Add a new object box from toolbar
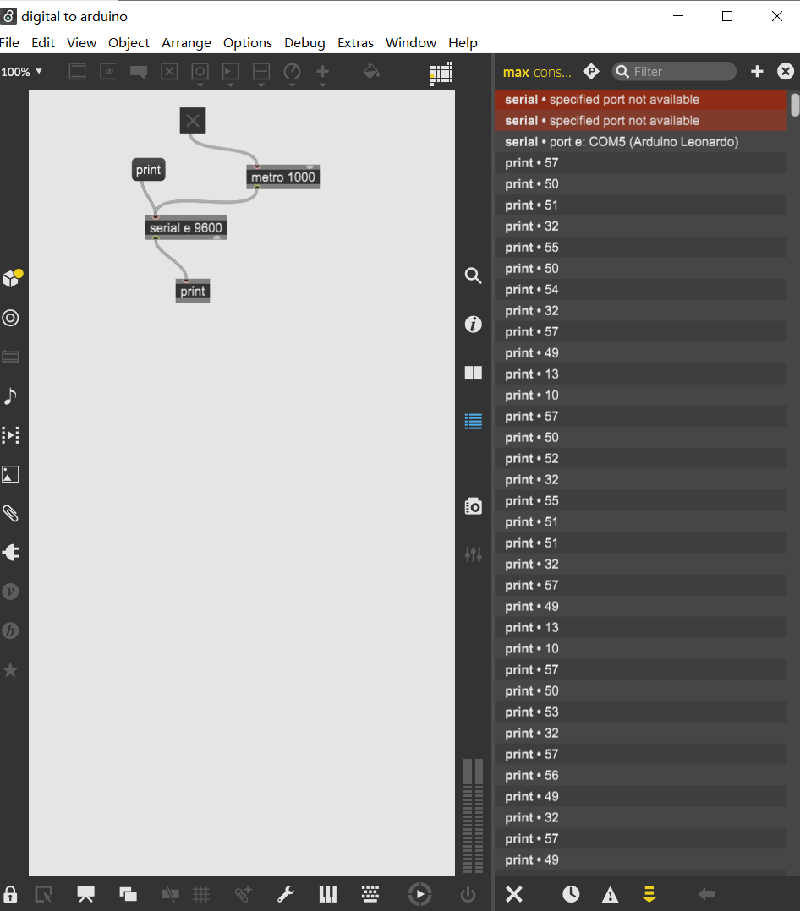This screenshot has height=911, width=800. 77,72
